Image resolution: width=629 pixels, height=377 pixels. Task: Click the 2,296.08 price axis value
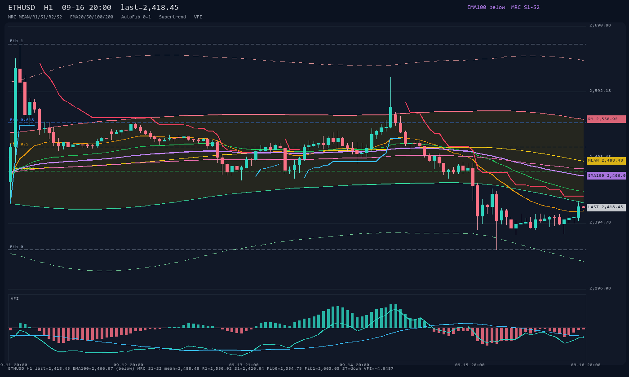(600, 288)
